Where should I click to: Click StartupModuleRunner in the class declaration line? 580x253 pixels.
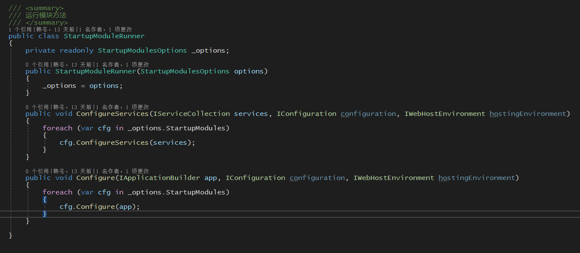coord(104,36)
